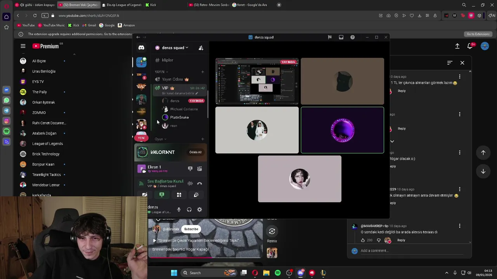Open soundboard icon in voice panel
Image resolution: width=497 pixels, height=279 pixels.
[196, 195]
